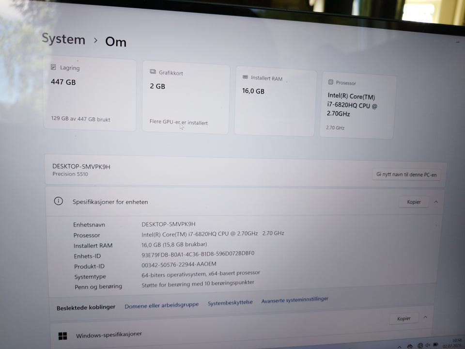Click '16,0 GB (15,8 GB brukbar)' value
Screen dimensions: 465x349
tap(174, 244)
